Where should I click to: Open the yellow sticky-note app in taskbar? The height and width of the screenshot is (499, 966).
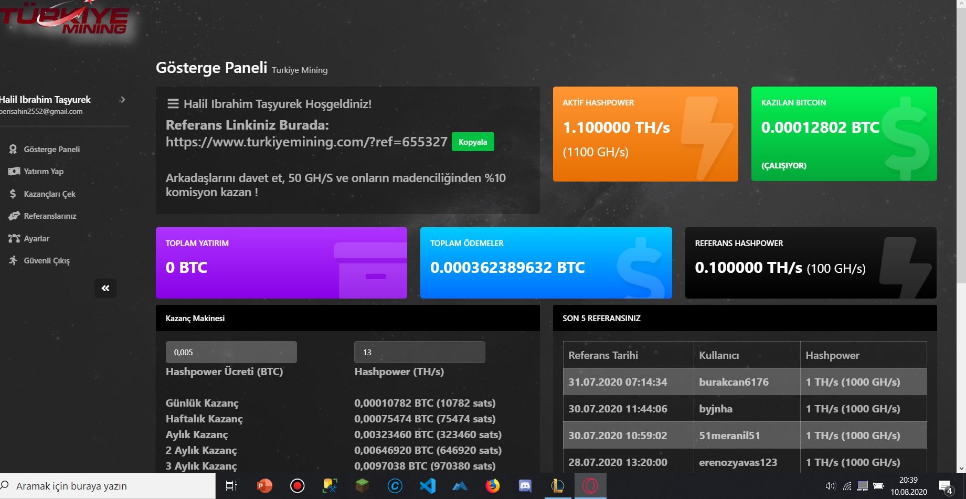[330, 486]
